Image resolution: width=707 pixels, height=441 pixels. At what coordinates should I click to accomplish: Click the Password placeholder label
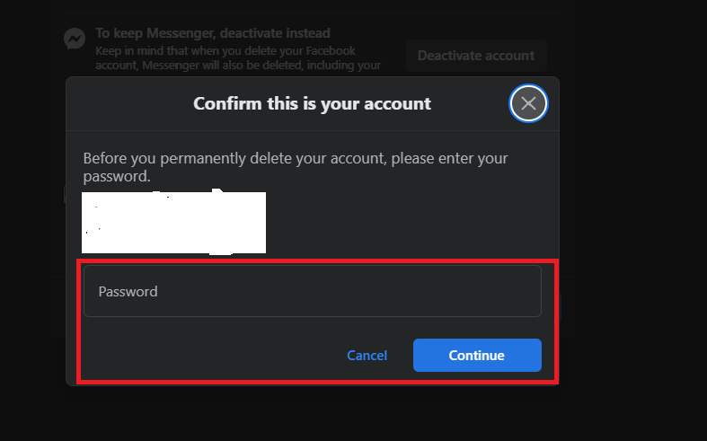(x=128, y=292)
